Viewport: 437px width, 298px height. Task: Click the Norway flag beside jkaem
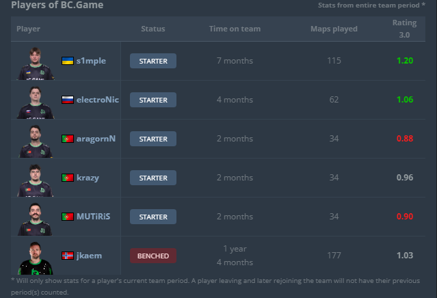point(68,256)
